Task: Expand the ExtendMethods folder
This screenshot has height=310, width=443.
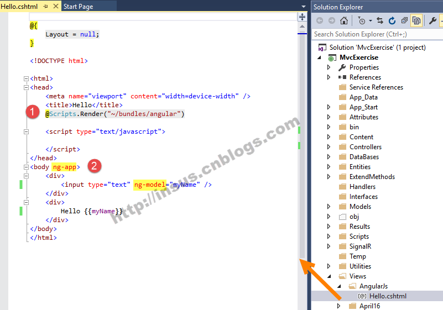Action: click(329, 177)
